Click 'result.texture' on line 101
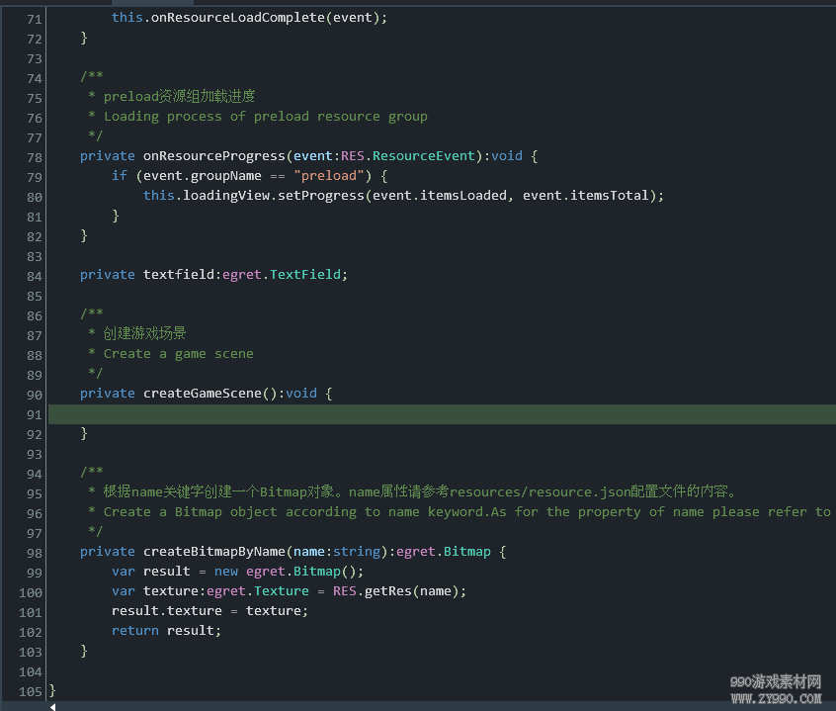 167,611
